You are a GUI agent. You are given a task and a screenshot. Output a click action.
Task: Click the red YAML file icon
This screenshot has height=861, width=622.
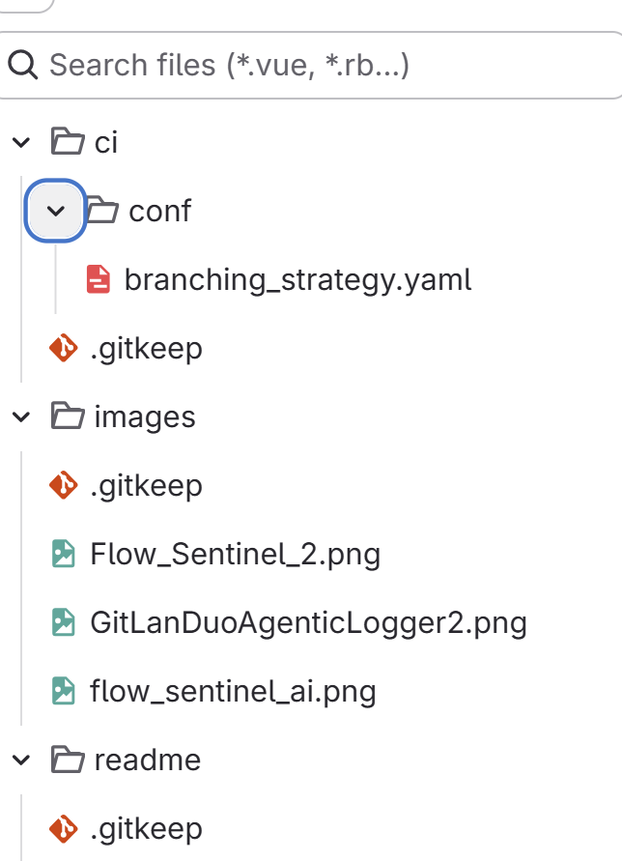(x=99, y=279)
